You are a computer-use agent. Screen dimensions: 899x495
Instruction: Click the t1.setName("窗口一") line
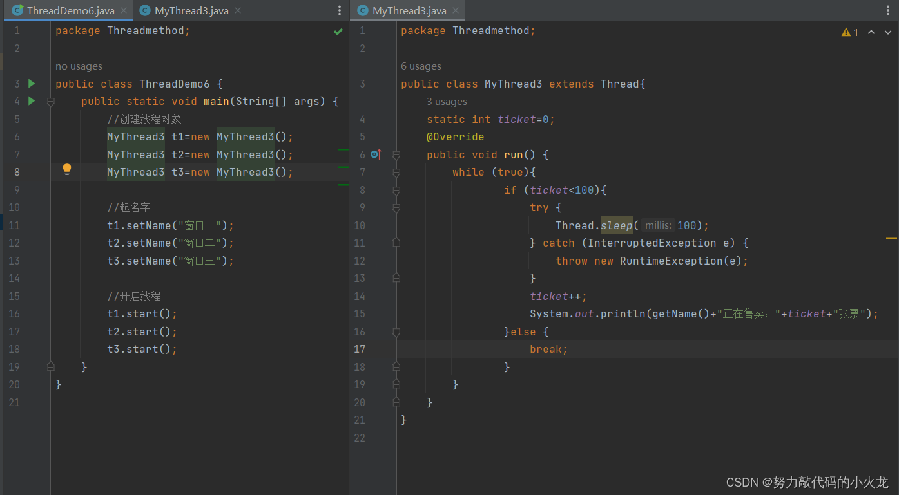click(171, 225)
